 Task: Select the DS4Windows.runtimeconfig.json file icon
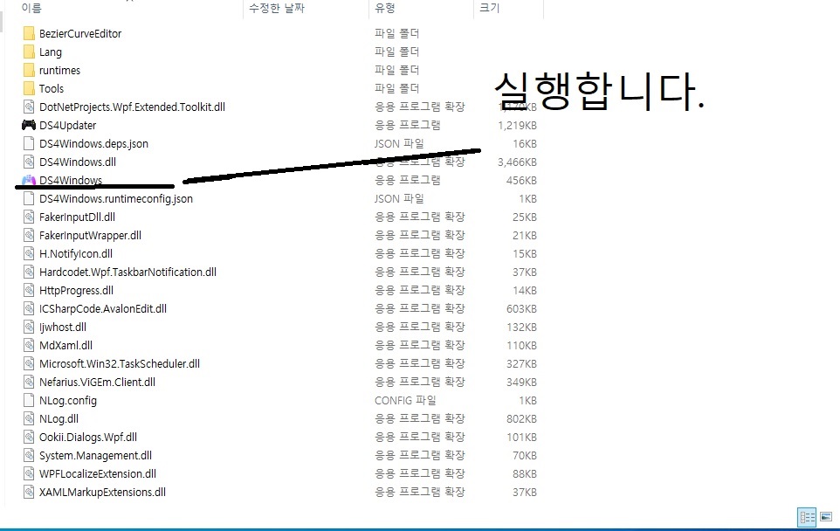coord(29,198)
